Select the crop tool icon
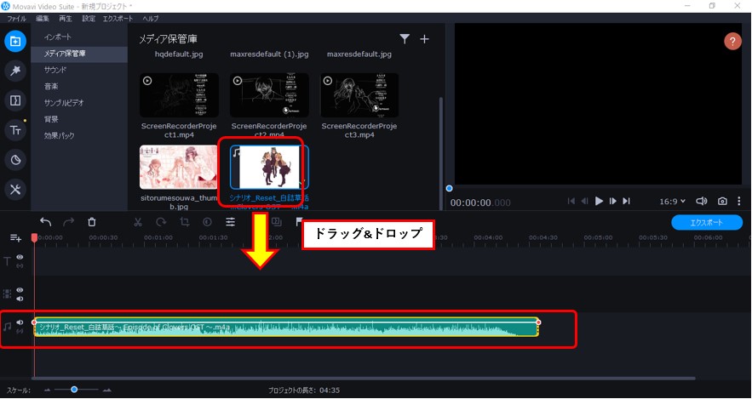Image resolution: width=752 pixels, height=399 pixels. click(184, 222)
